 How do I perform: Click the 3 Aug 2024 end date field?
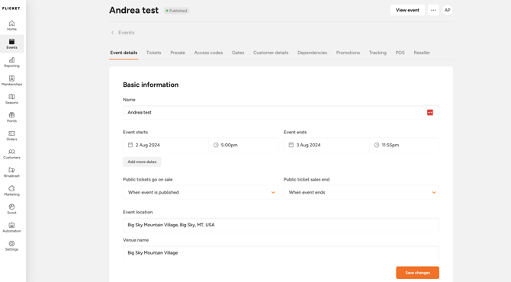326,145
